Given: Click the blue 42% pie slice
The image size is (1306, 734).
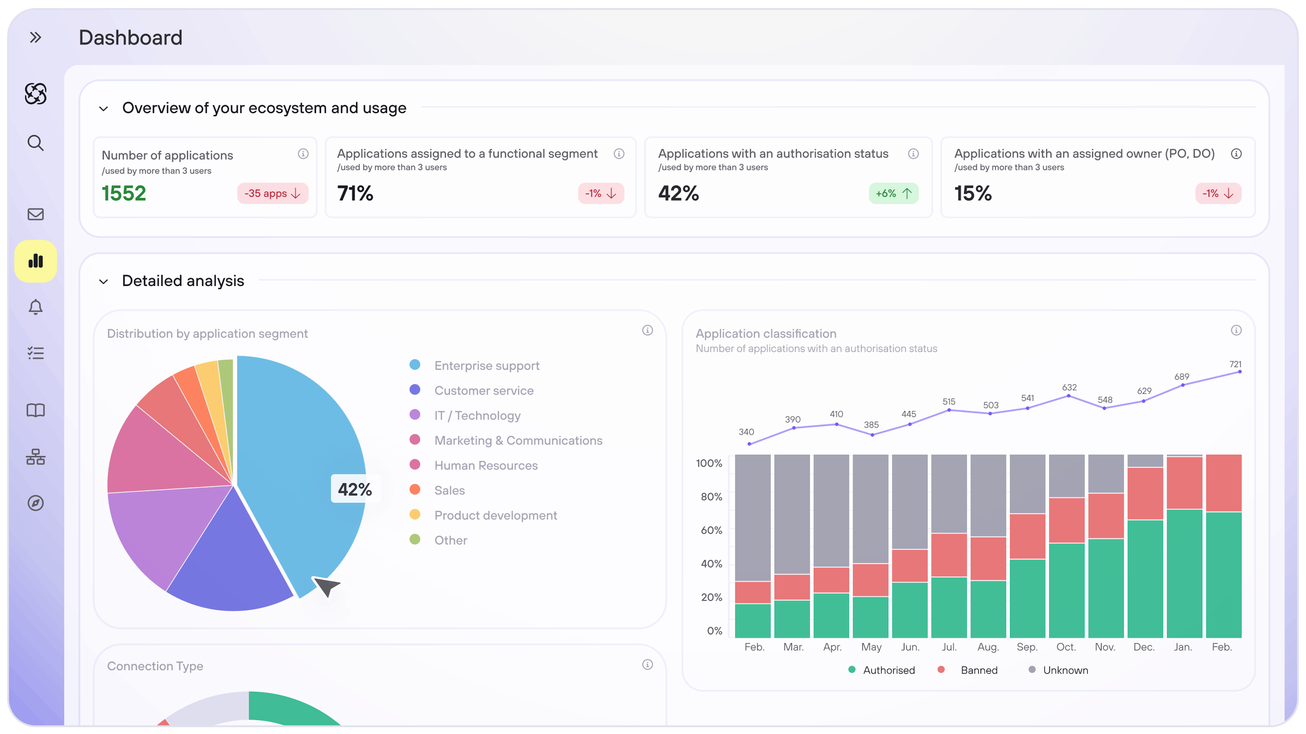Looking at the screenshot, I should tap(299, 436).
